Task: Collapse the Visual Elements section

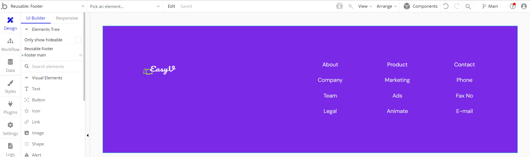Action: [x=27, y=78]
